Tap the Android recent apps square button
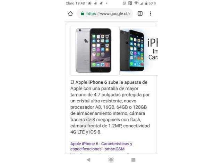The image size is (222, 166). coord(133,160)
